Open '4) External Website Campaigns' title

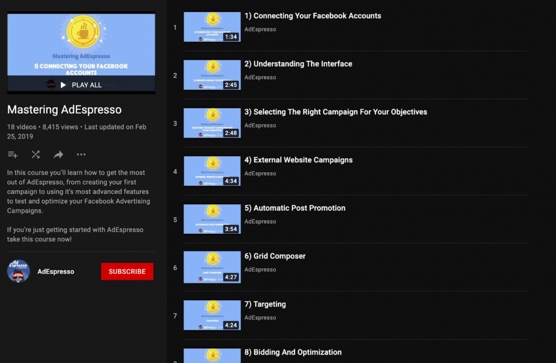299,160
